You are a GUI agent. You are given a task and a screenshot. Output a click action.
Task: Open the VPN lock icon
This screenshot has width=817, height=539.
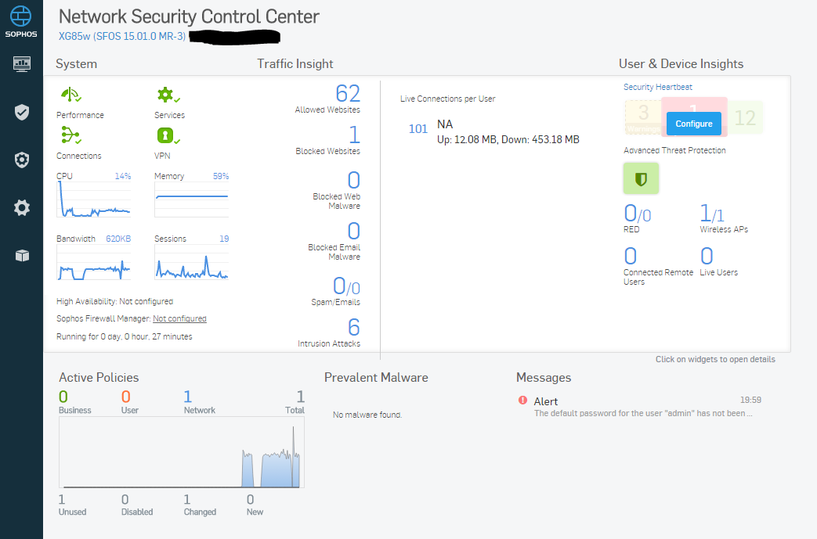pos(168,136)
